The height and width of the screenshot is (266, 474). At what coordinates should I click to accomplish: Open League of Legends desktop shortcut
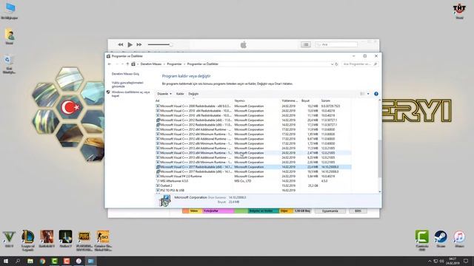(x=28, y=240)
